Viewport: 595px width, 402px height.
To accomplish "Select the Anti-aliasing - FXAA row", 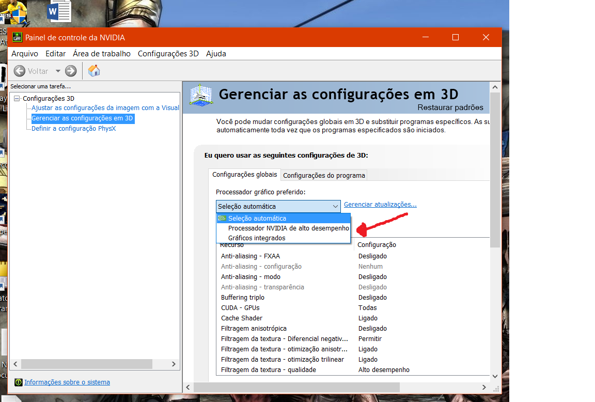I will point(353,256).
